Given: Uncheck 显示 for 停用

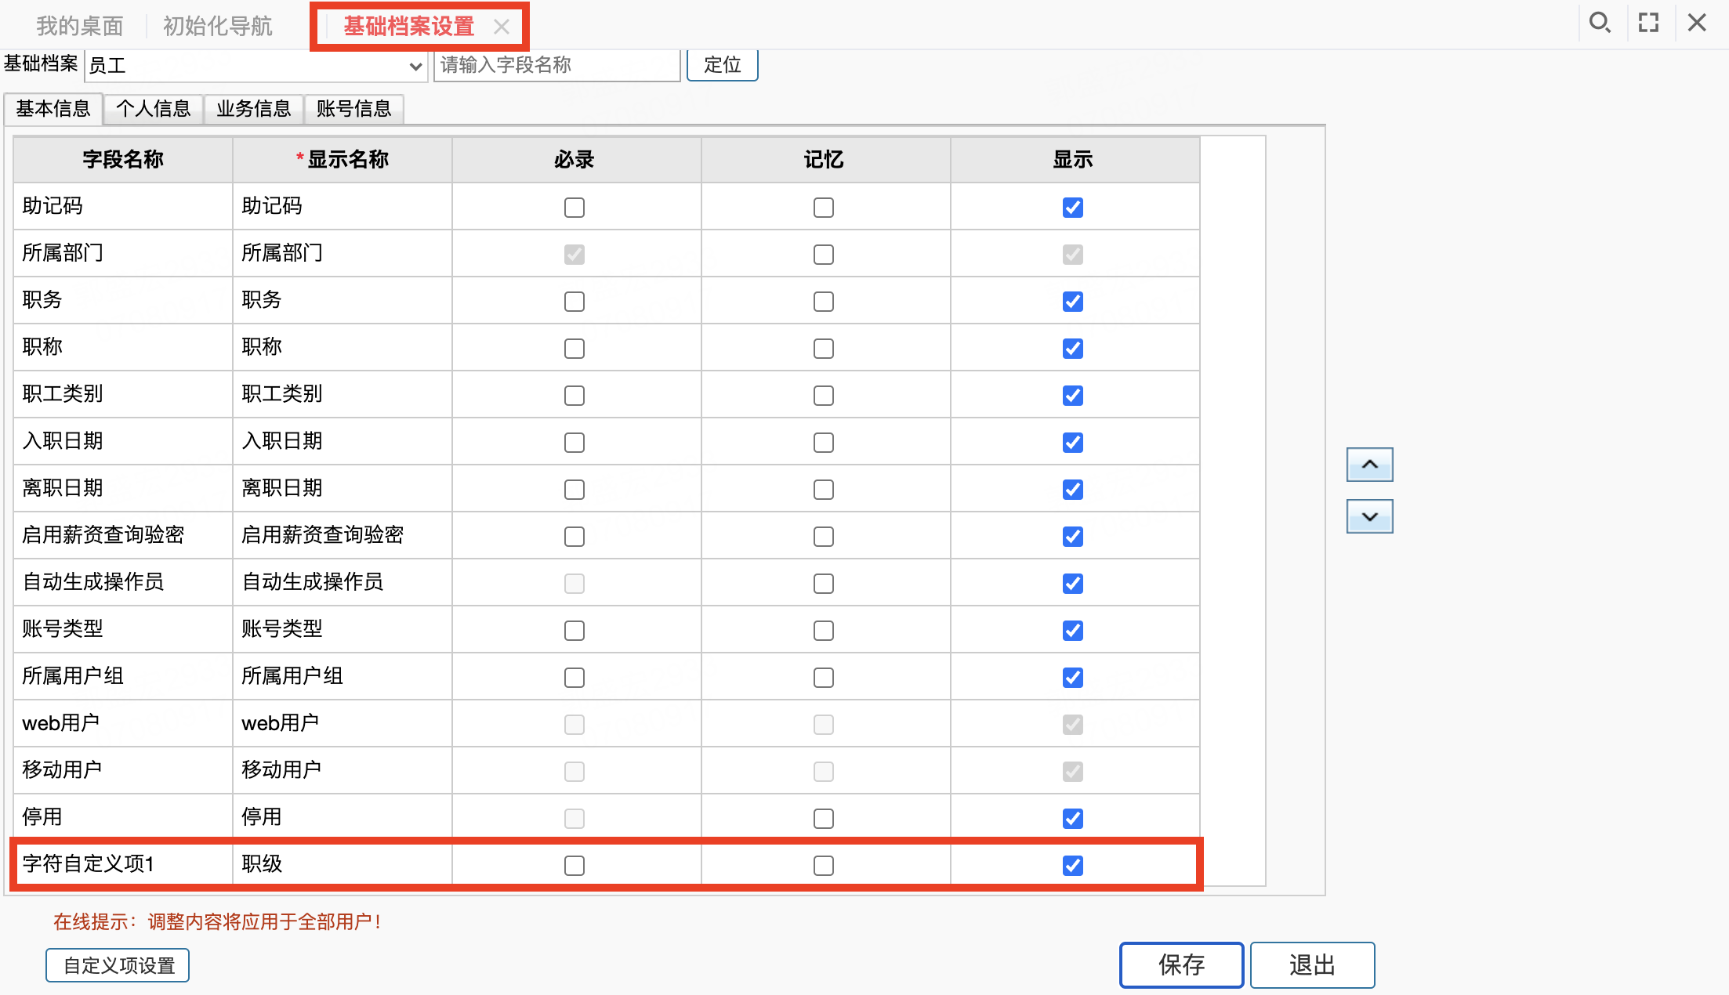Looking at the screenshot, I should coord(1073,819).
